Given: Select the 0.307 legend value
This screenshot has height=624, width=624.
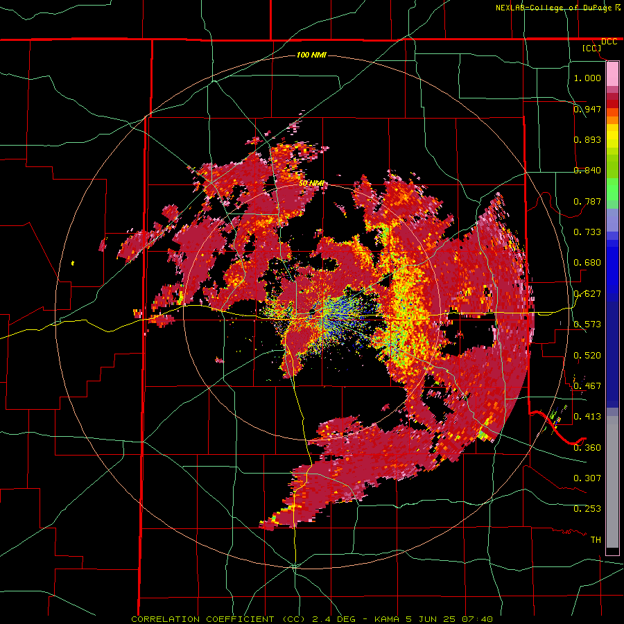Looking at the screenshot, I should pos(587,478).
